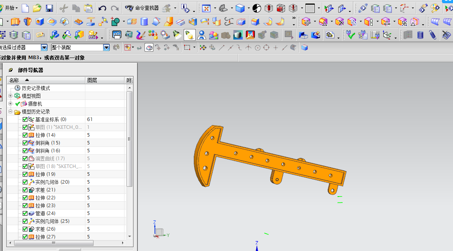
Task: Select 倒斜角 (15) in the navigator
Action: 48,143
